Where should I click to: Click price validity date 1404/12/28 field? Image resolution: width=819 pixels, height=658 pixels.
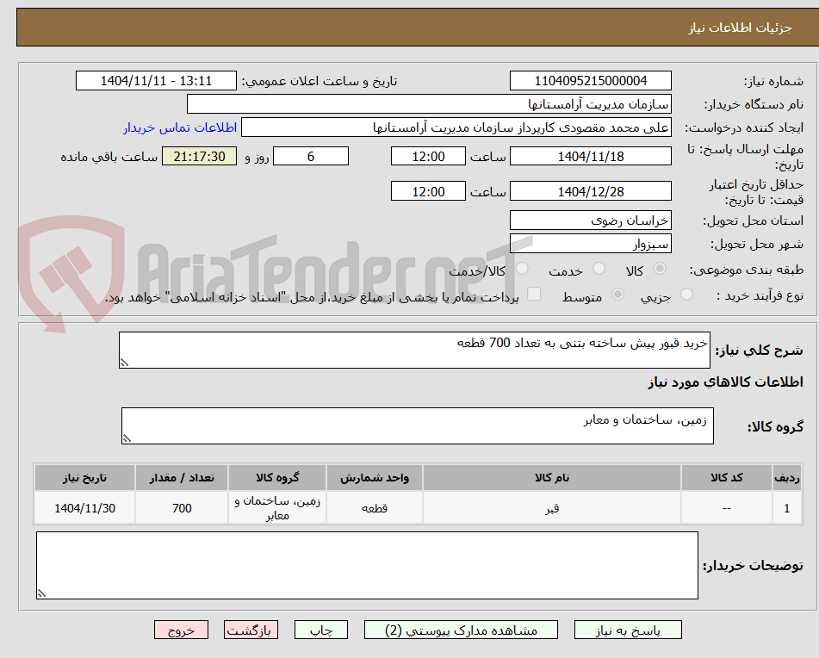tap(590, 191)
